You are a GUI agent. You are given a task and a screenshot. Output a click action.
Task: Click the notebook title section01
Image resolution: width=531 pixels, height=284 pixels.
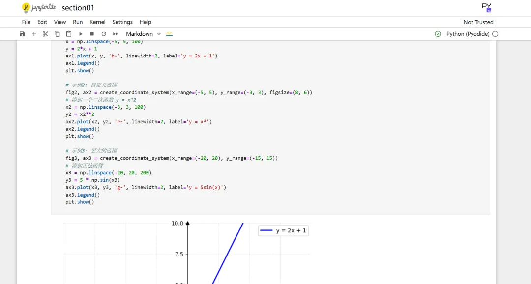(78, 8)
